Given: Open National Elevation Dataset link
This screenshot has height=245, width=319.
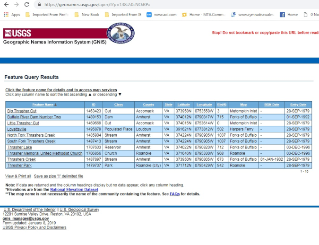Looking at the screenshot, I should click(x=74, y=190).
